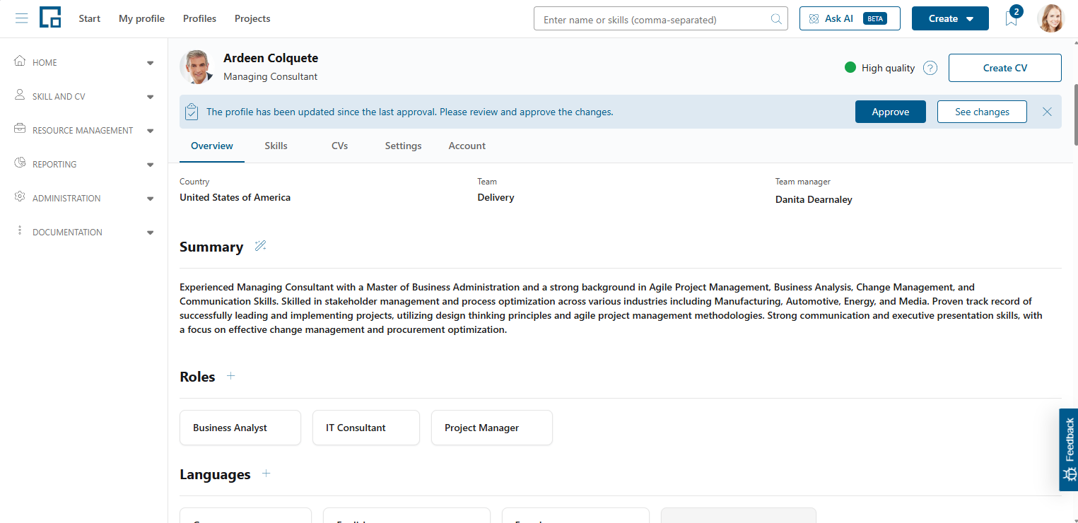This screenshot has width=1078, height=523.
Task: Click the AI magic wand beside Summary
Action: coord(261,246)
